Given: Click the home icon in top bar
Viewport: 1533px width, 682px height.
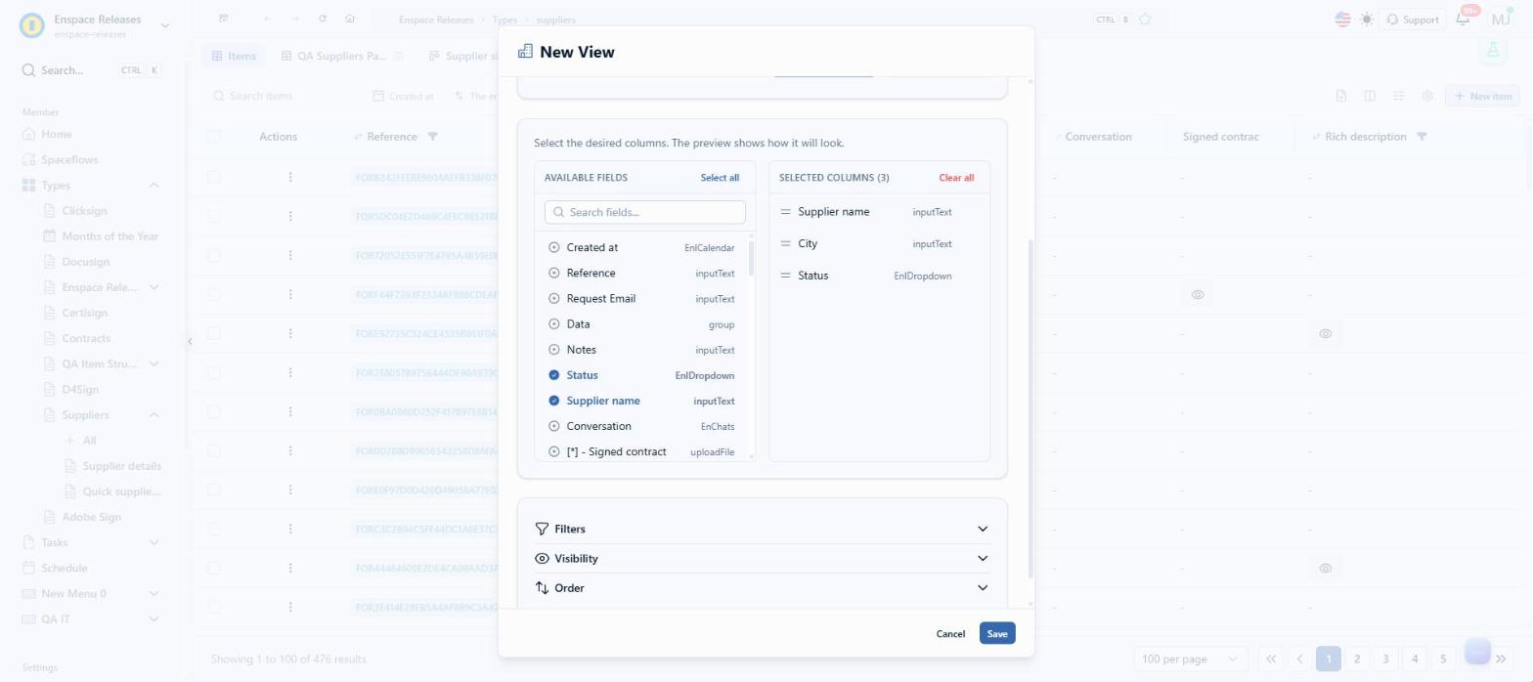Looking at the screenshot, I should [x=350, y=19].
